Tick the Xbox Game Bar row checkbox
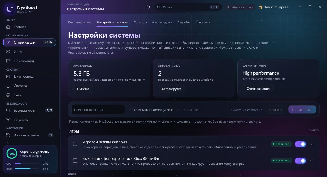The image size is (327, 177). click(75, 161)
